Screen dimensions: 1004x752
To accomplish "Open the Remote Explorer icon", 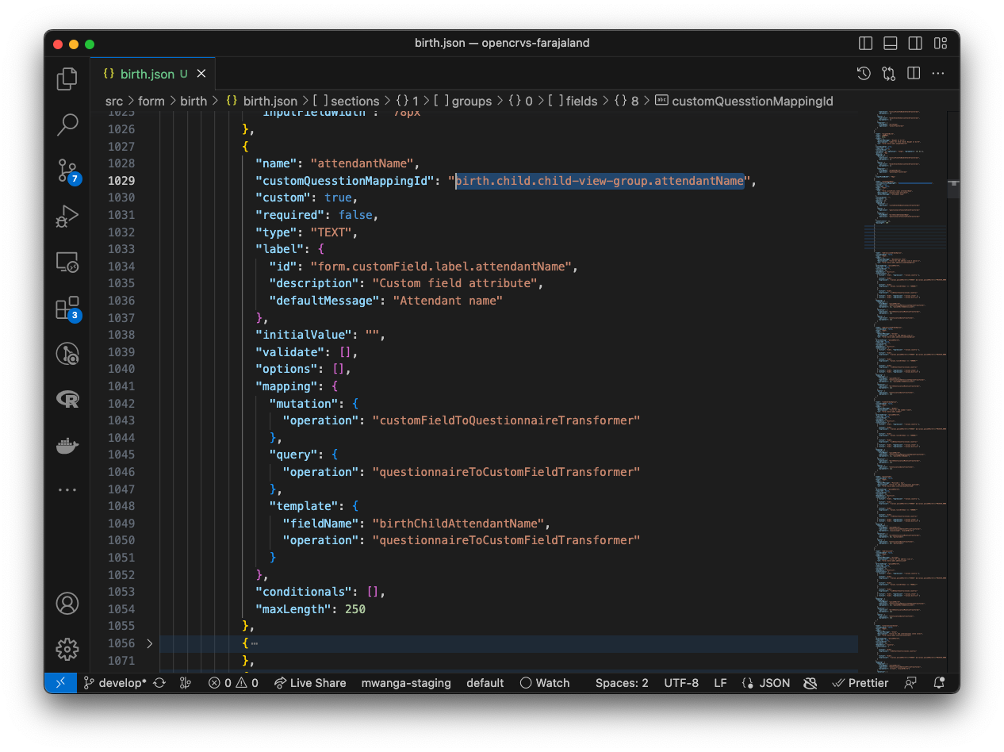I will click(x=67, y=262).
